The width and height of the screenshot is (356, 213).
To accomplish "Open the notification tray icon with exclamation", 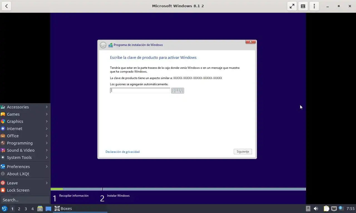I will (341, 208).
